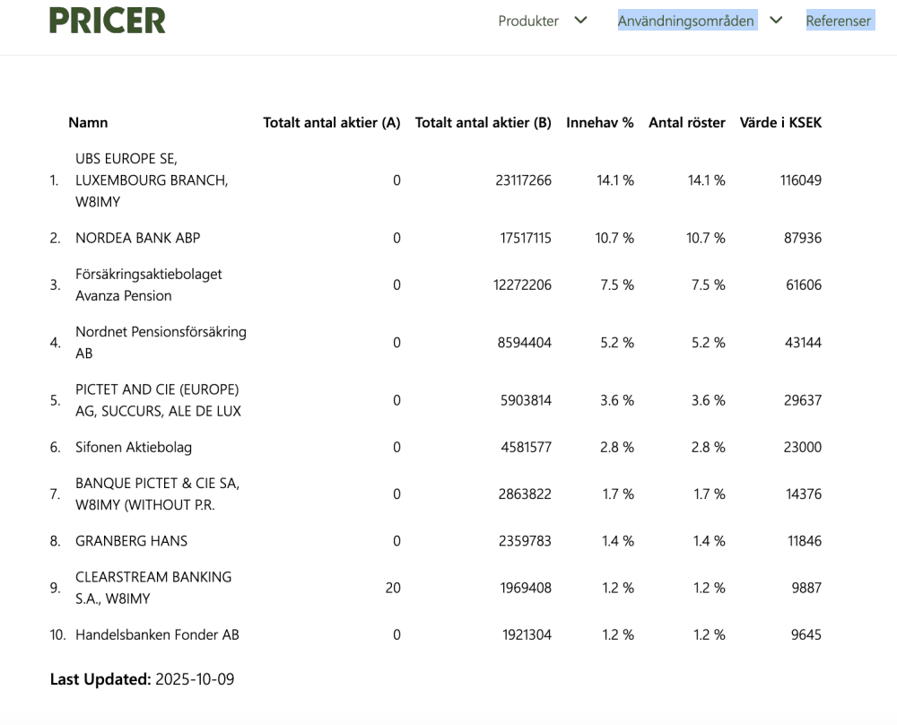Click value 43144 in Värde column
The height and width of the screenshot is (725, 897).
(803, 343)
